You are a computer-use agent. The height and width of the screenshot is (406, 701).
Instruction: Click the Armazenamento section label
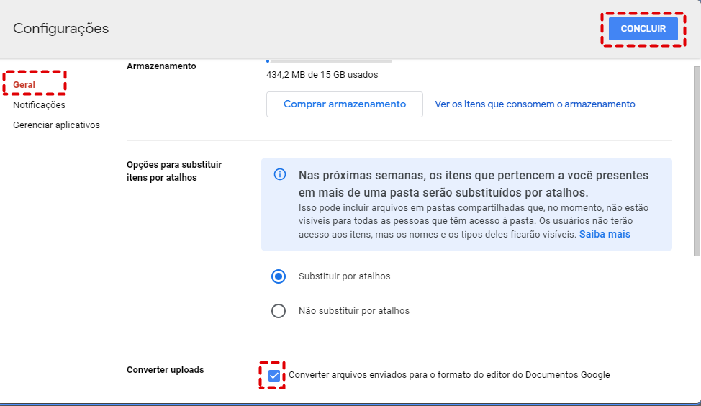pos(161,66)
